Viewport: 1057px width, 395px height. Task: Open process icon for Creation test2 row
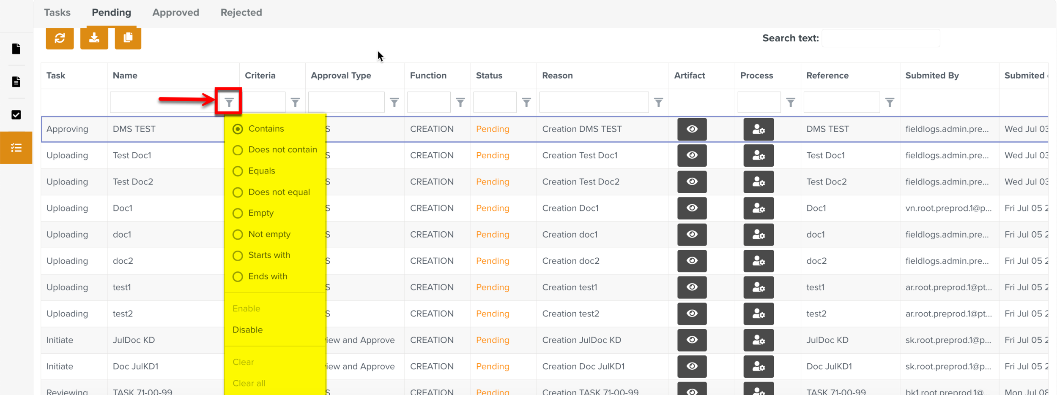(759, 314)
